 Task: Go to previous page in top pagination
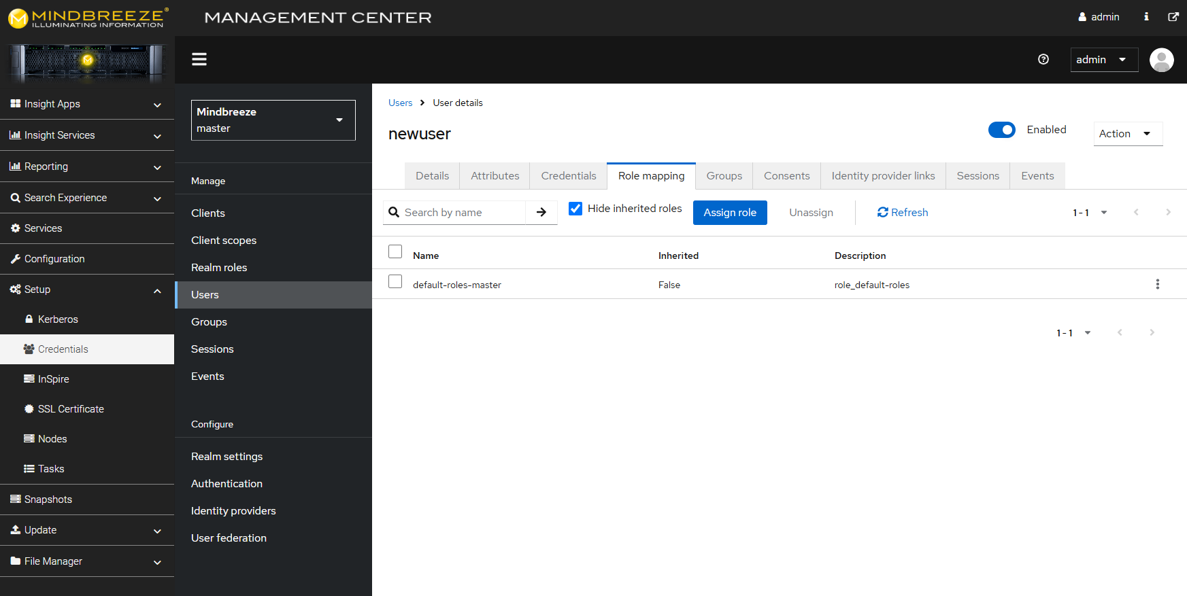[x=1136, y=212]
